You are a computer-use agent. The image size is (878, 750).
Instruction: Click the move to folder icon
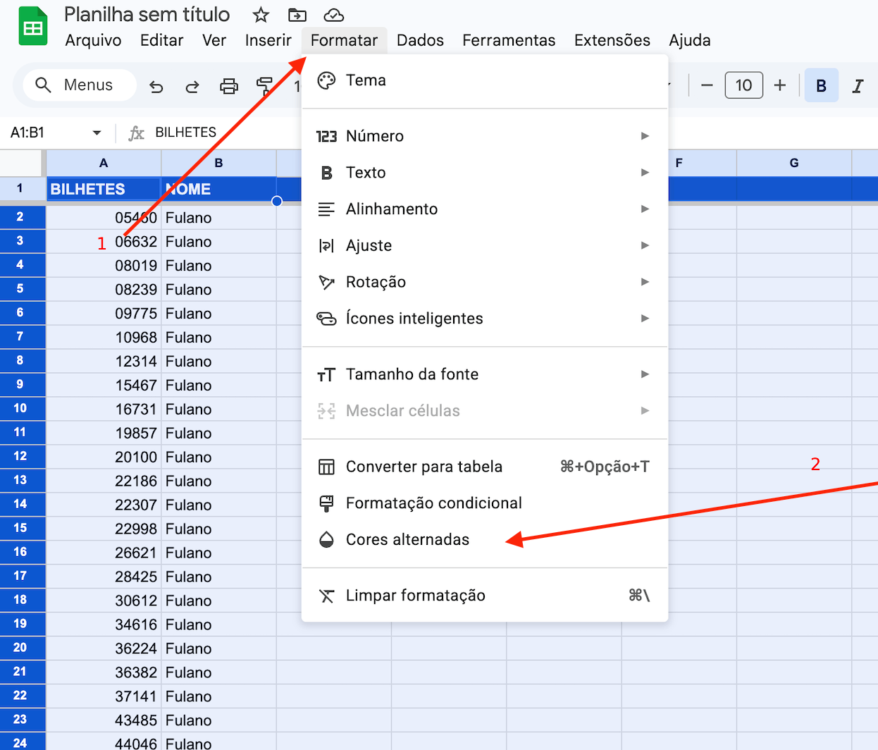pos(297,15)
